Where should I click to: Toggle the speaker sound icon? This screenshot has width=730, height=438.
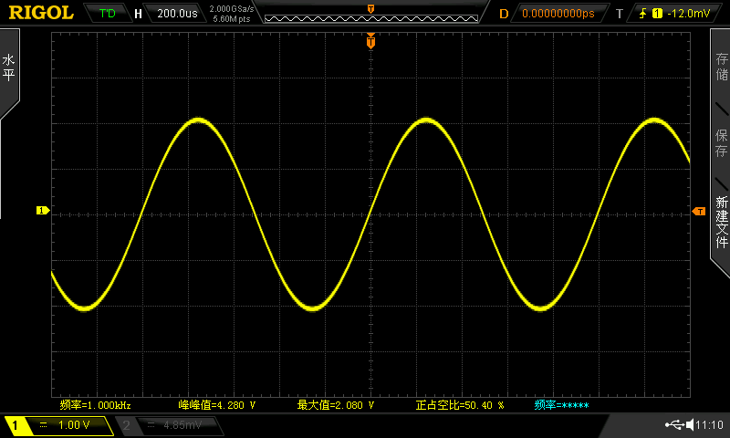[690, 424]
